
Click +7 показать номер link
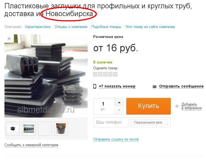(x=117, y=86)
